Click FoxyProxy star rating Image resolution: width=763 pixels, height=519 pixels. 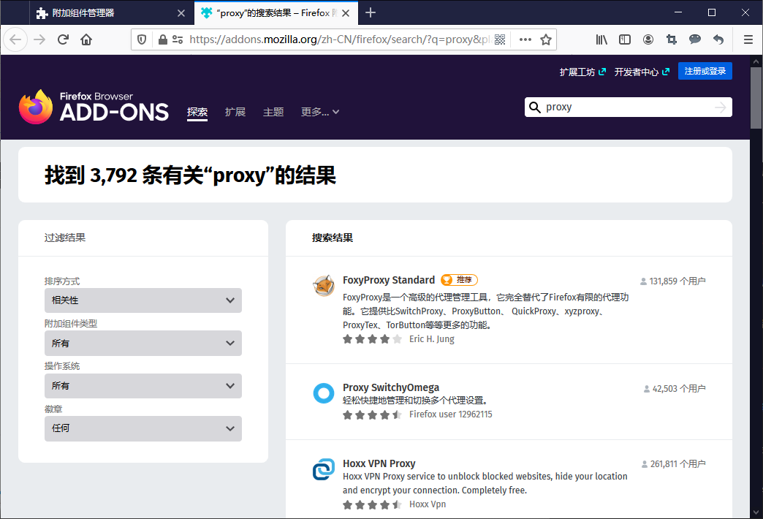(372, 339)
